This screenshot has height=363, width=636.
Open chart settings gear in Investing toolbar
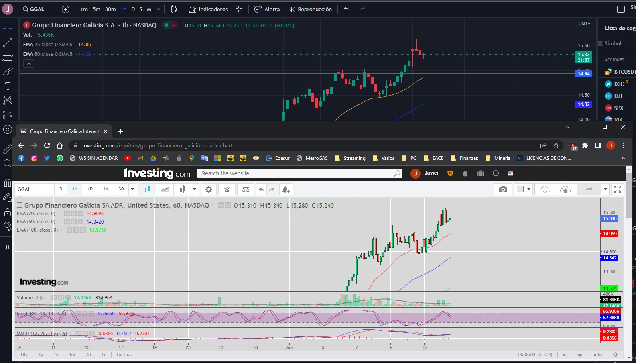pyautogui.click(x=209, y=189)
